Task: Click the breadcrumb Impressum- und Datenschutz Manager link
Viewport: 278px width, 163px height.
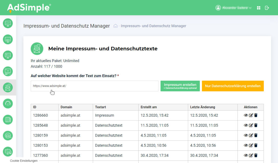Action: click(x=153, y=26)
